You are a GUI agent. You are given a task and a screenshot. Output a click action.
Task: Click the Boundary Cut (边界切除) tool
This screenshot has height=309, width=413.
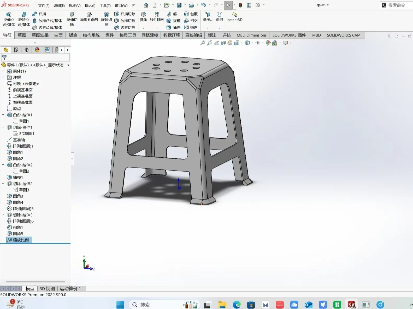click(125, 27)
